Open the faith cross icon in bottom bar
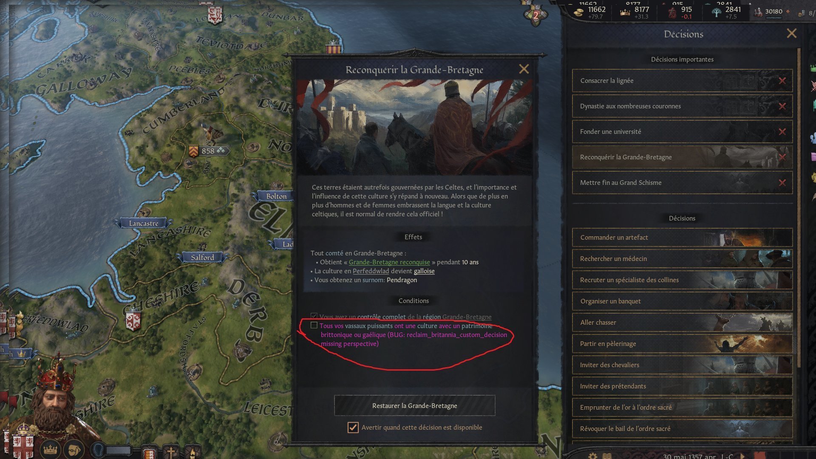Viewport: 816px width, 459px height. (x=171, y=452)
